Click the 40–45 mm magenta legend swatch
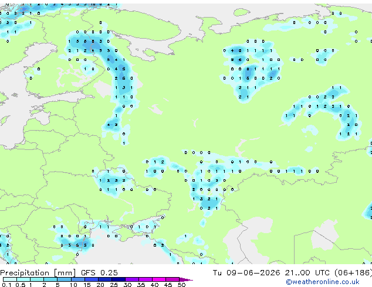This screenshot has height=287, width=372. click(159, 279)
